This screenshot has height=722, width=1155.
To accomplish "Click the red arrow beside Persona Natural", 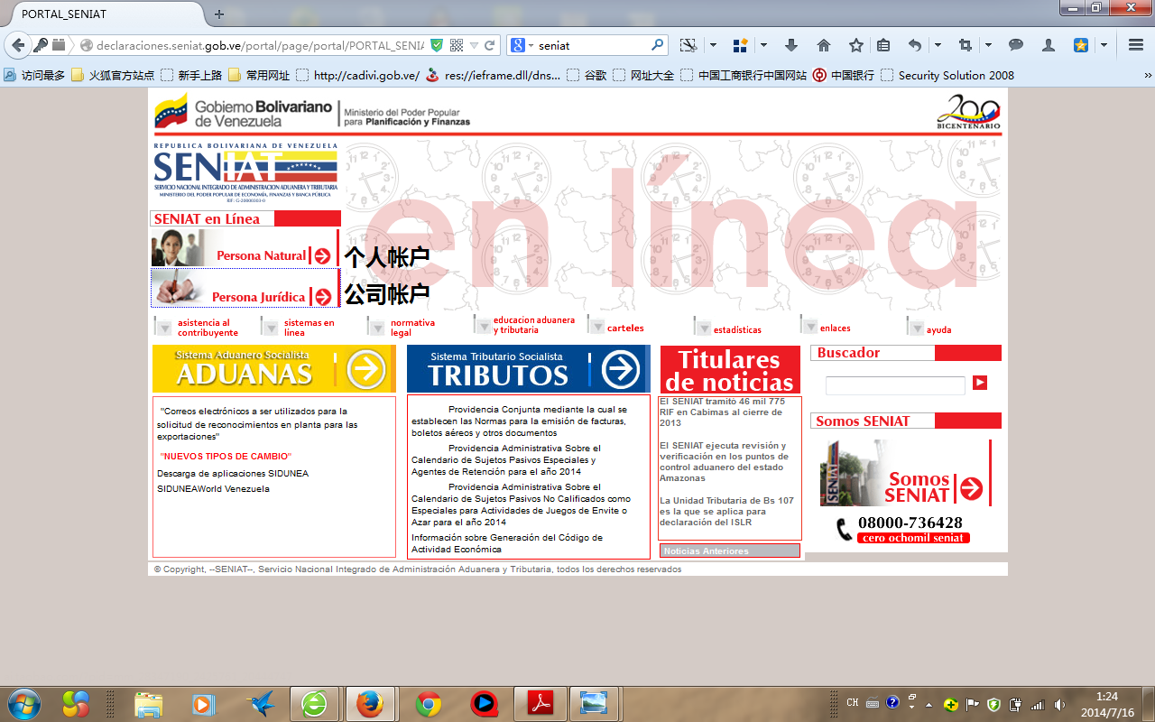I will click(322, 256).
